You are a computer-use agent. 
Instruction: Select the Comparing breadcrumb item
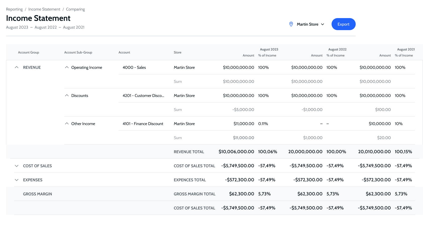[x=75, y=9]
